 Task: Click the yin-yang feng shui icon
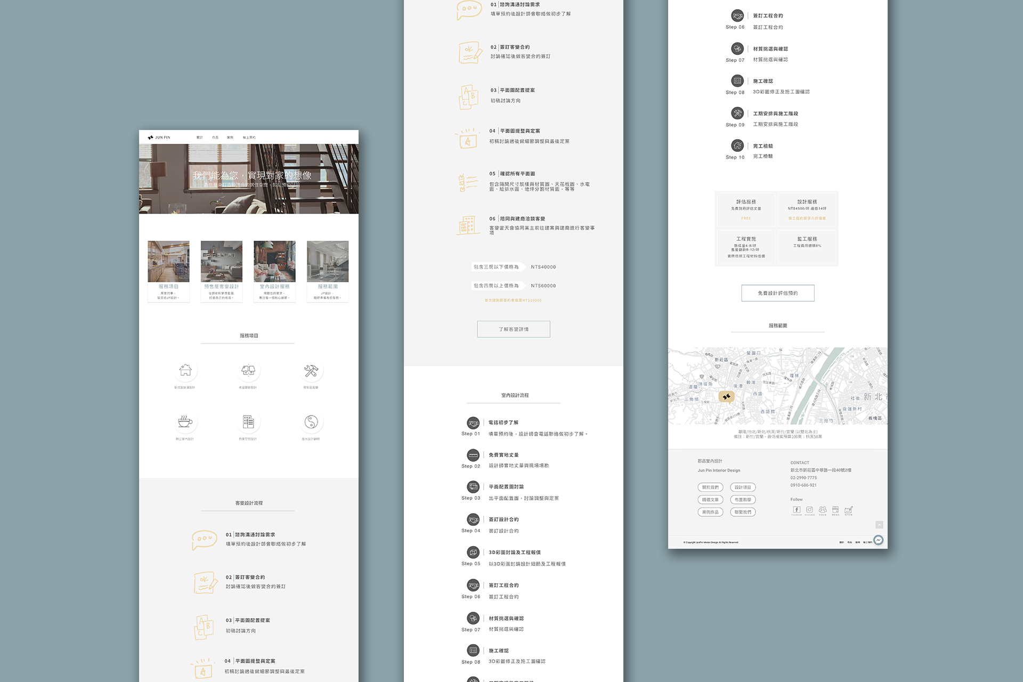[x=311, y=422]
